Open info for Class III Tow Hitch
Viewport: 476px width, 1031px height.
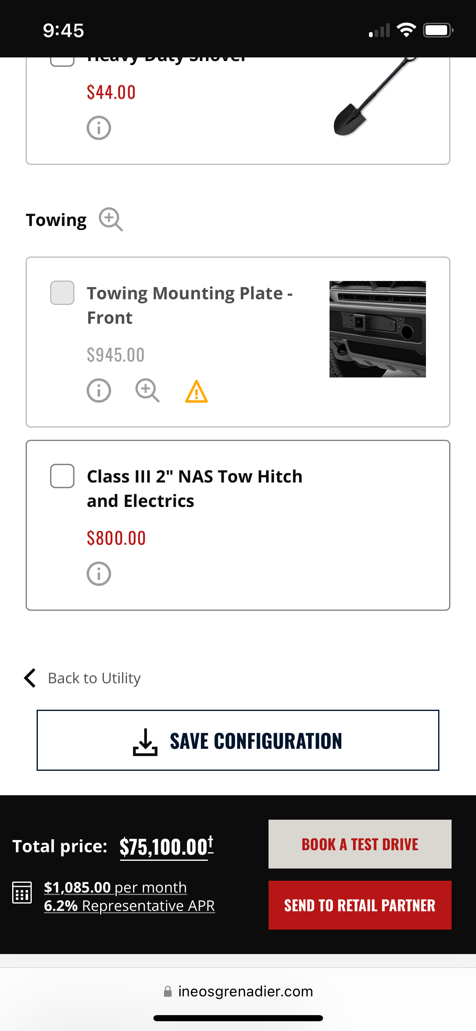point(98,574)
